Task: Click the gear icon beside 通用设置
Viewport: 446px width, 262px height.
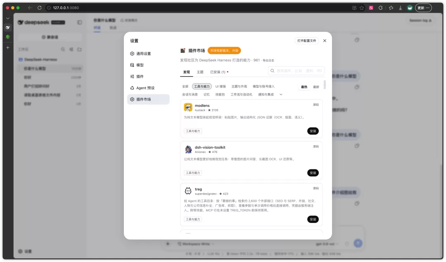Action: (x=132, y=54)
